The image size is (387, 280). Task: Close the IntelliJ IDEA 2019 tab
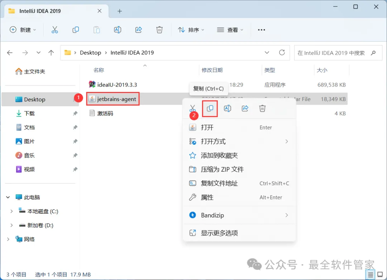click(100, 11)
